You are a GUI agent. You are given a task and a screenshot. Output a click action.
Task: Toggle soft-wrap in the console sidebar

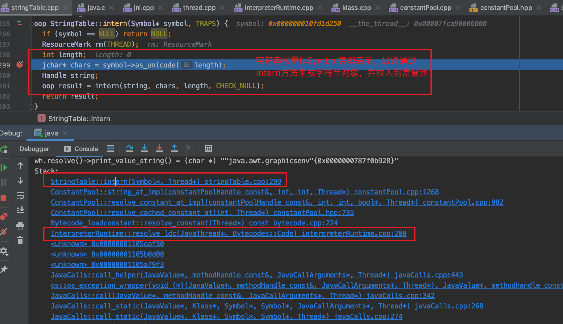pos(20,196)
